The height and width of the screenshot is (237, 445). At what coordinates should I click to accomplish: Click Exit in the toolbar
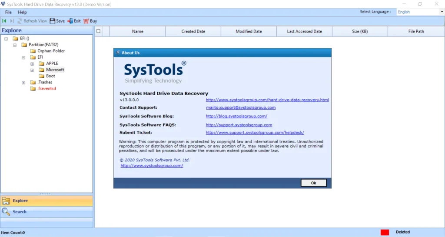[74, 21]
